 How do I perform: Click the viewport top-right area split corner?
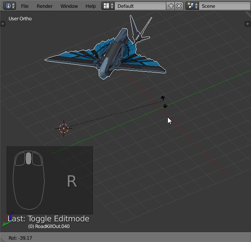point(248,14)
